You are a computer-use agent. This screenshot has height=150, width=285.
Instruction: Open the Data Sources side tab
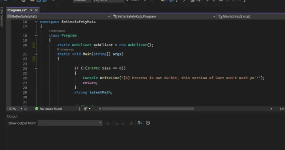pyautogui.click(x=2, y=17)
